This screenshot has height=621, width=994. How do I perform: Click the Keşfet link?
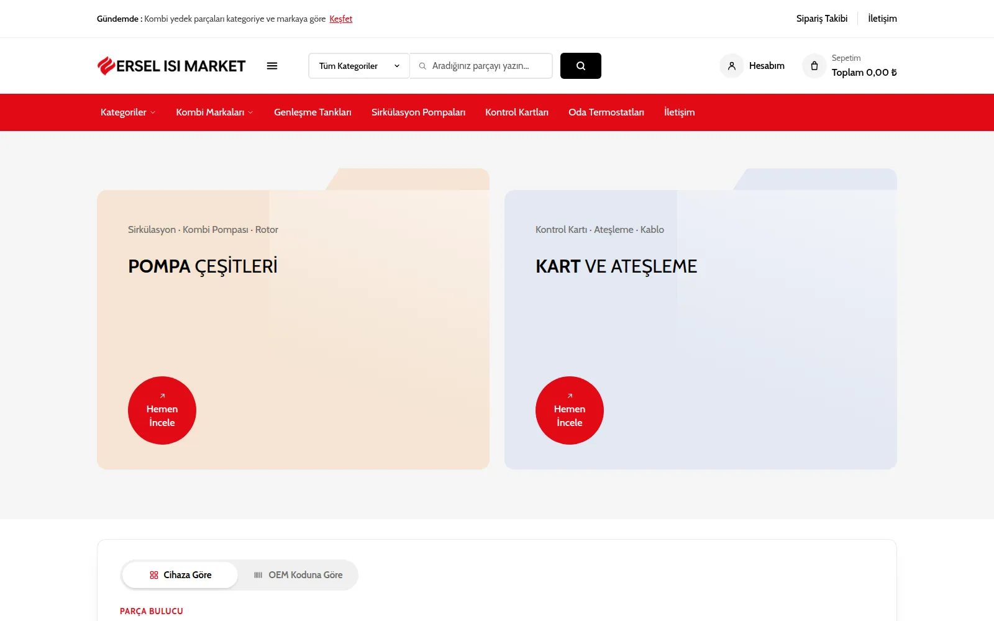tap(340, 19)
